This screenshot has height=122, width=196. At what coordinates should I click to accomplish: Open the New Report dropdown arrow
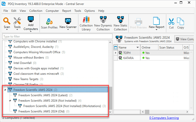[157, 30]
